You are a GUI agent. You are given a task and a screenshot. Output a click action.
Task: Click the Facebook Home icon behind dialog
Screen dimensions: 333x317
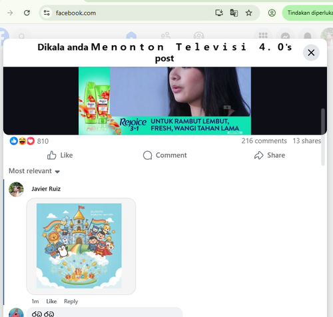pos(131,35)
